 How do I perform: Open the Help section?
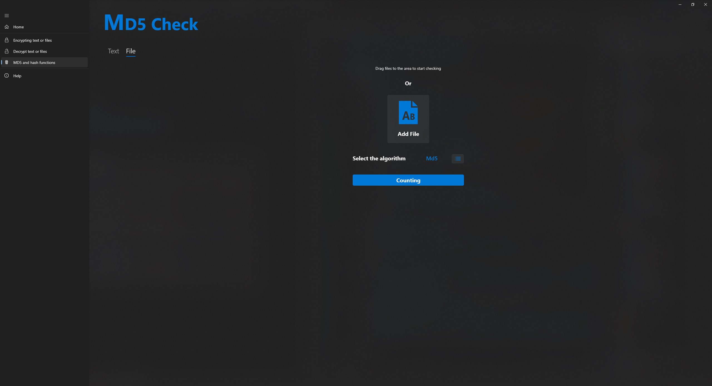pos(17,76)
